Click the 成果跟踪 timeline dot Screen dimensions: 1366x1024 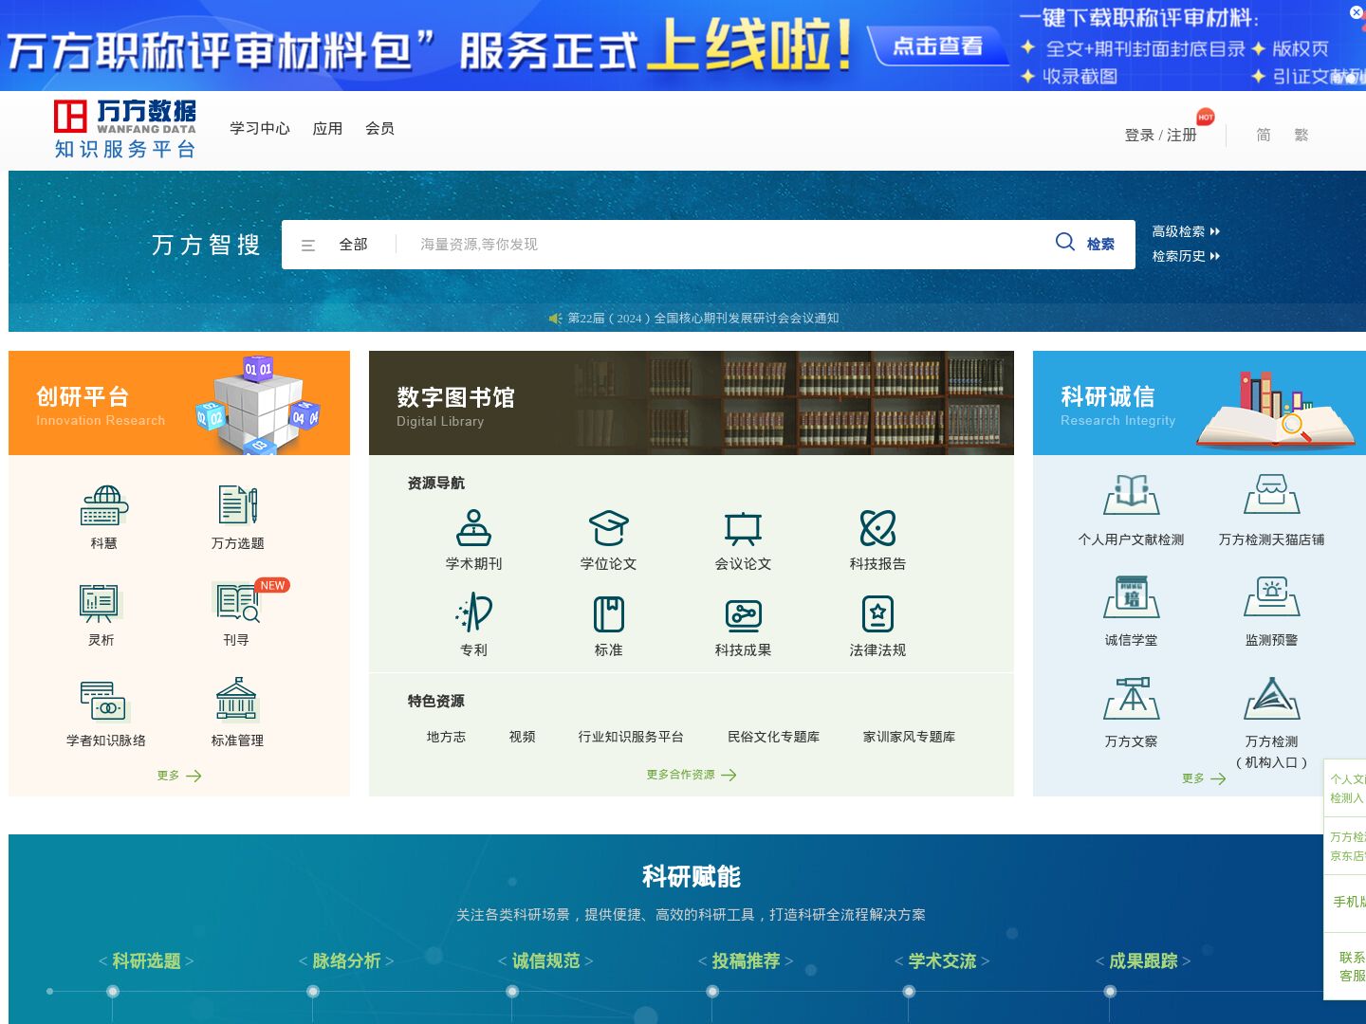click(1110, 992)
